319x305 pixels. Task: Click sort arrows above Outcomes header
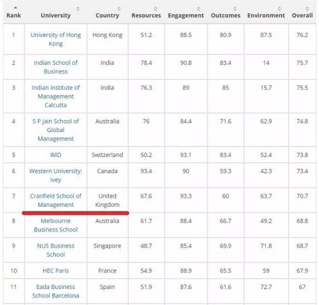235,9
